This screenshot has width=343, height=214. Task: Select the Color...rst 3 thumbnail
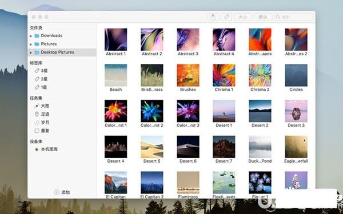click(188, 111)
